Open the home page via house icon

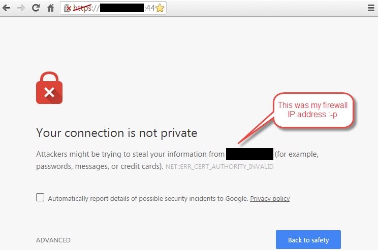tap(50, 8)
